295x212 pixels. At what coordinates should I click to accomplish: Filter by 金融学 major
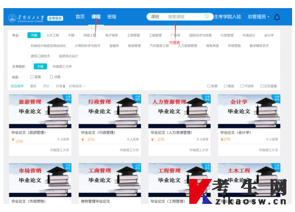coord(114,46)
